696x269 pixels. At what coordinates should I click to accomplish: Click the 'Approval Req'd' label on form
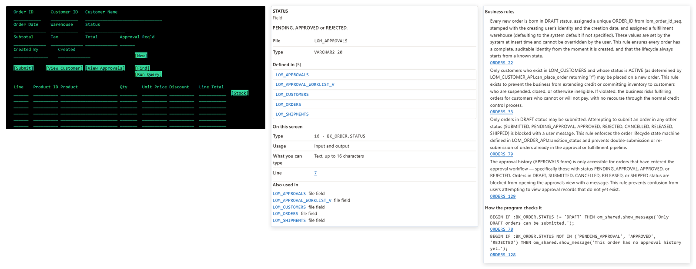[137, 37]
